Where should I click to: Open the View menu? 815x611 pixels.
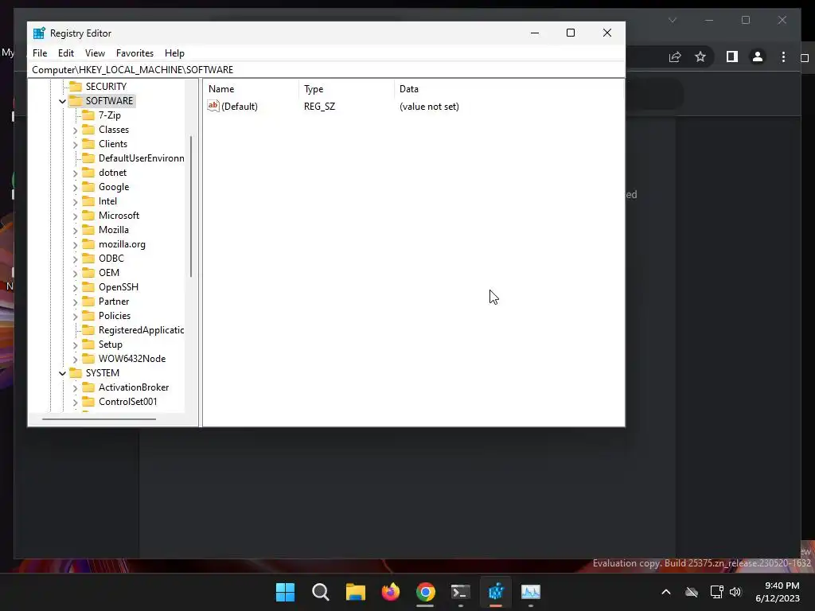point(95,53)
